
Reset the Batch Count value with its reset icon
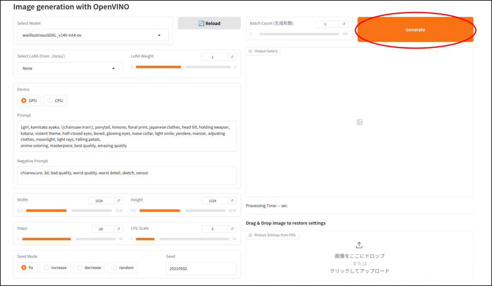(344, 24)
